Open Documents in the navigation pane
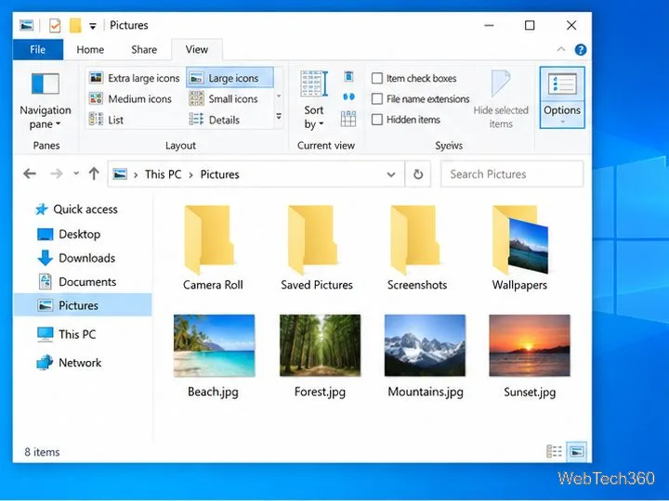The image size is (669, 501). 77,282
